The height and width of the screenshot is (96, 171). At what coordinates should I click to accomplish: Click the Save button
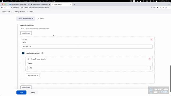tap(21, 93)
